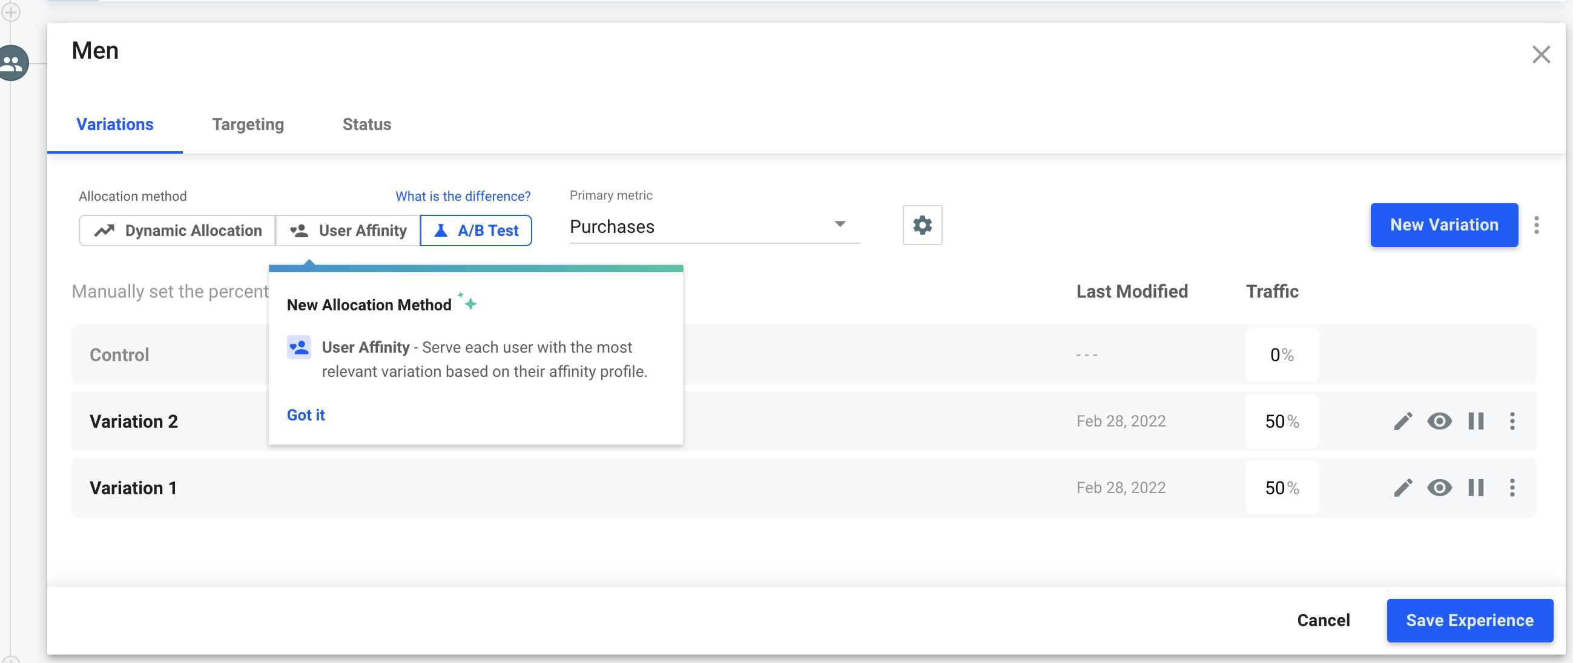Expand the Purchases primary metric dropdown

click(714, 226)
